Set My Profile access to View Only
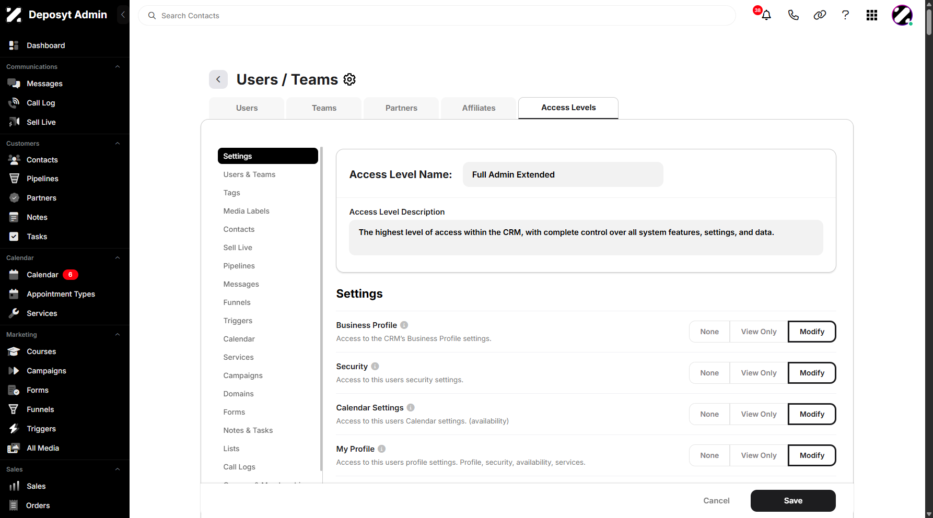 click(x=759, y=455)
